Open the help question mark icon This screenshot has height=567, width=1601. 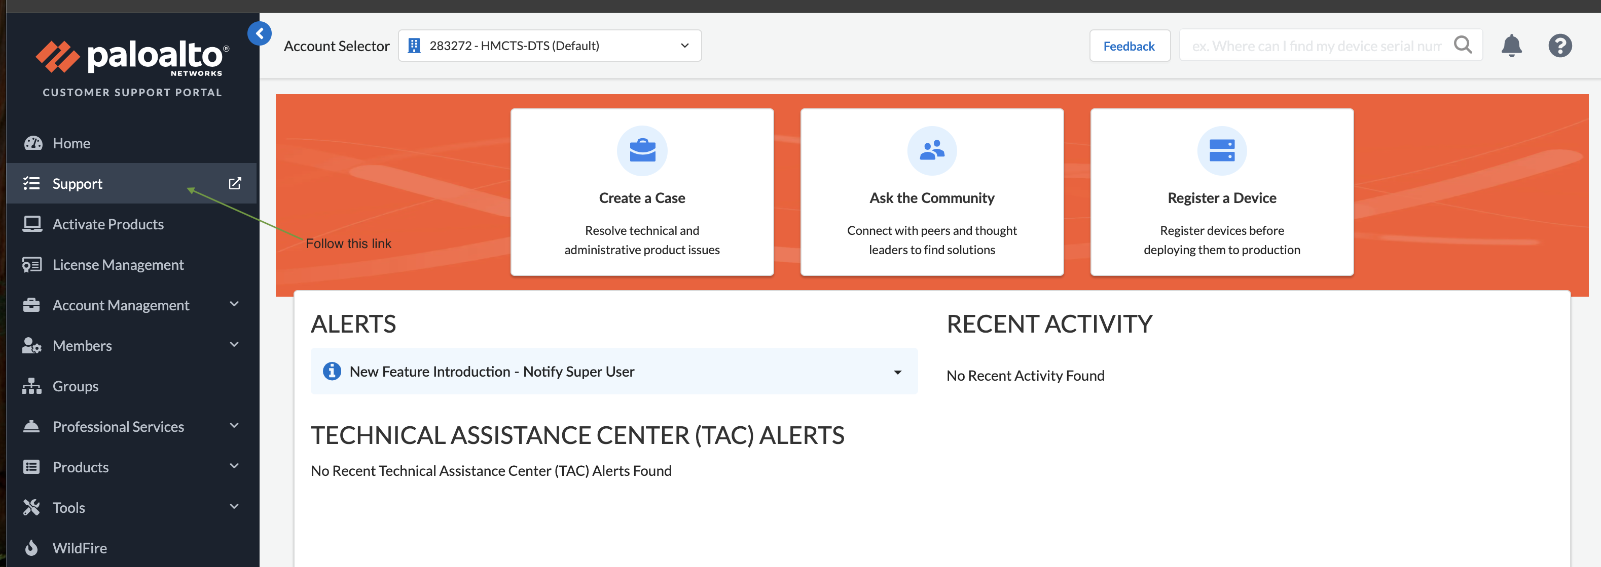[x=1560, y=45]
